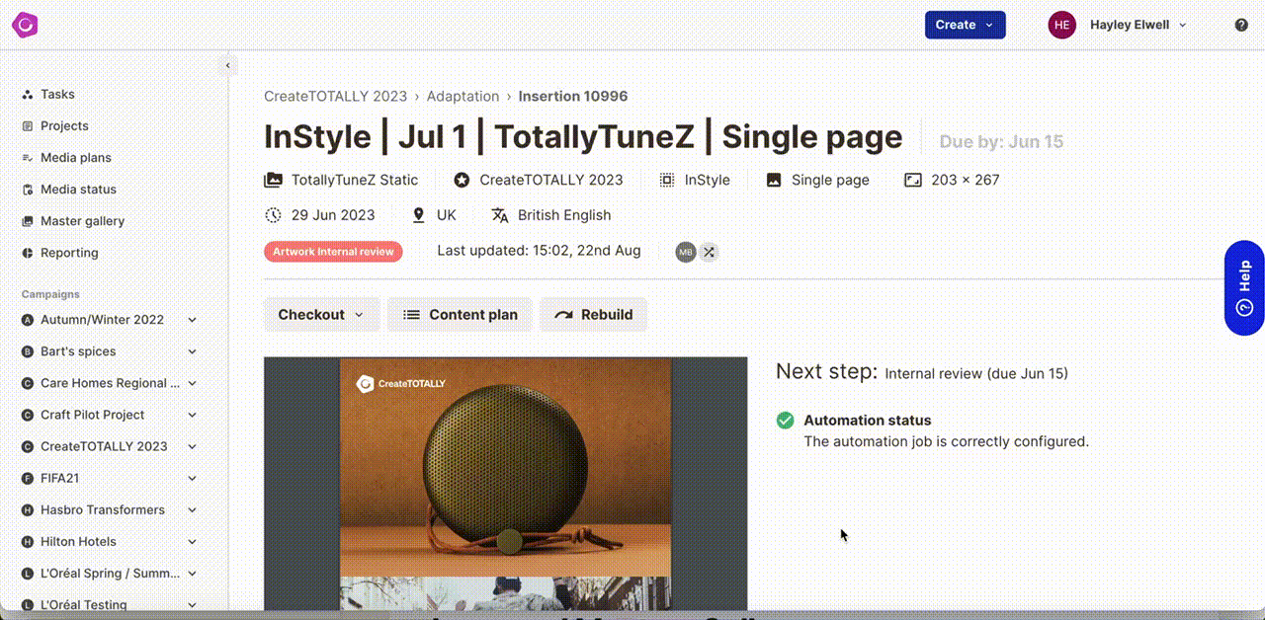Open the help question mark icon
This screenshot has width=1265, height=620.
coord(1241,25)
